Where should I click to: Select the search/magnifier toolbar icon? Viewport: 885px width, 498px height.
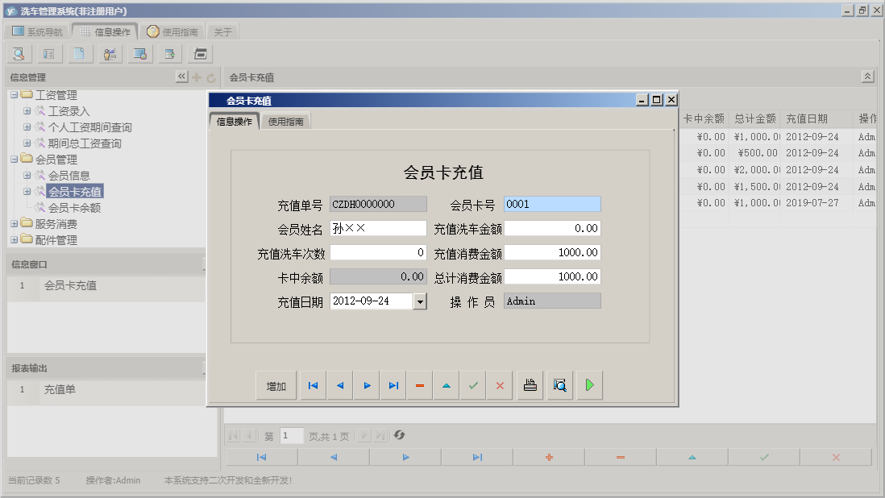19,53
